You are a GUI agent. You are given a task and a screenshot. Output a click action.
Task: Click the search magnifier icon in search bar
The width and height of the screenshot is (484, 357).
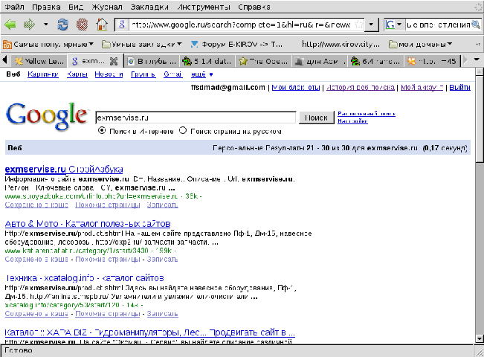476,24
